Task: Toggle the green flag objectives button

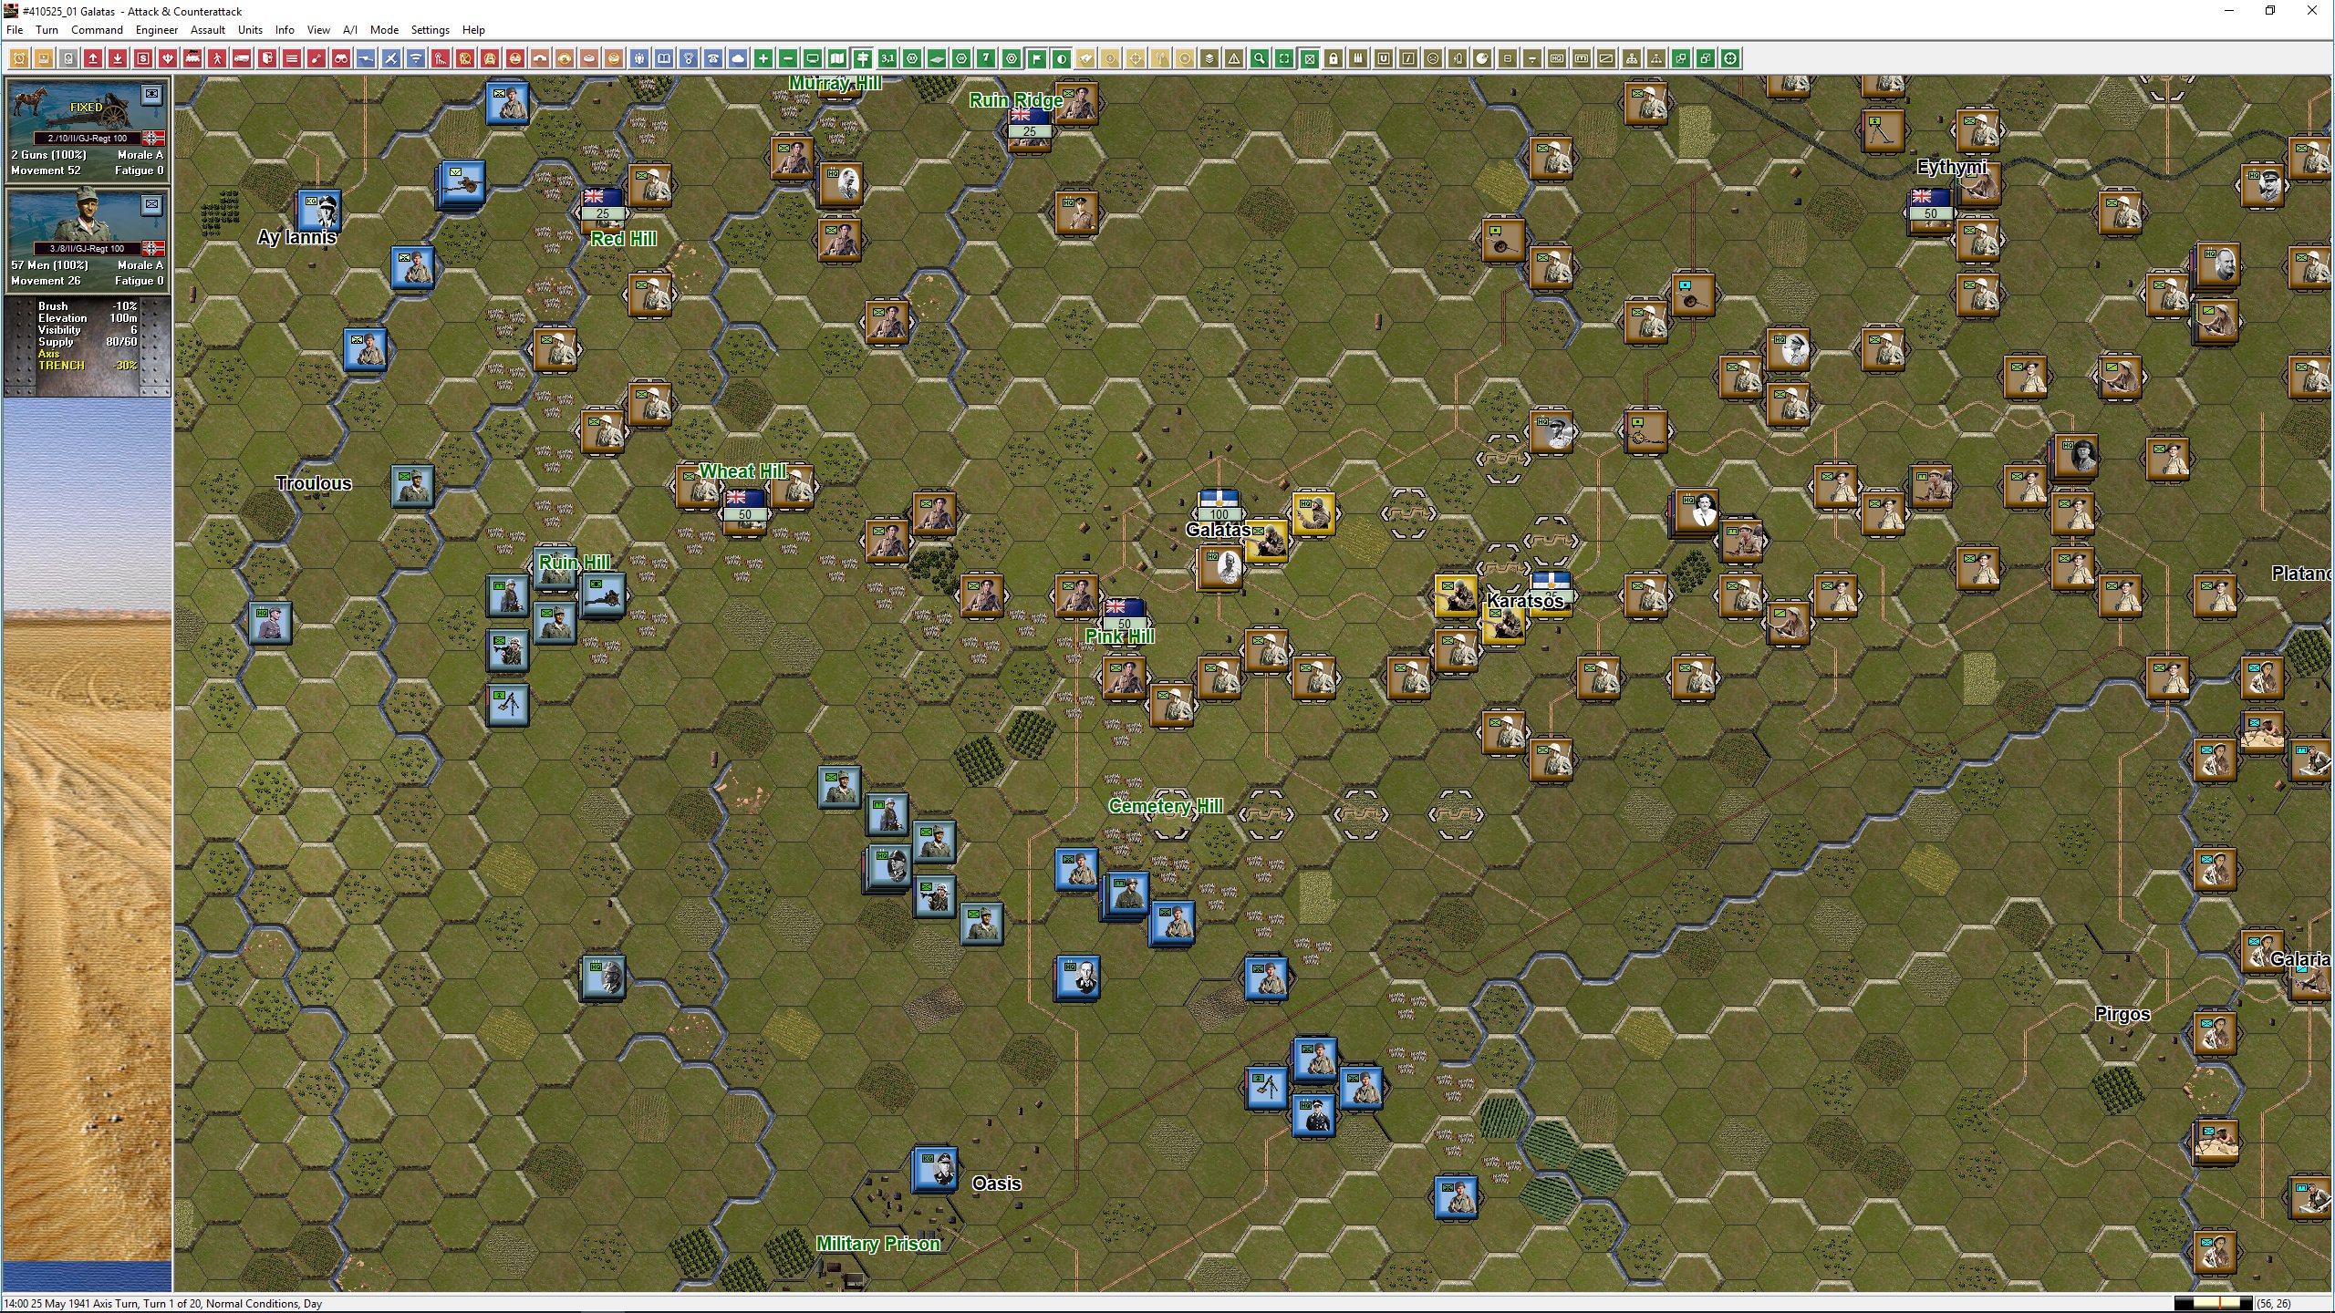Action: tap(1036, 59)
